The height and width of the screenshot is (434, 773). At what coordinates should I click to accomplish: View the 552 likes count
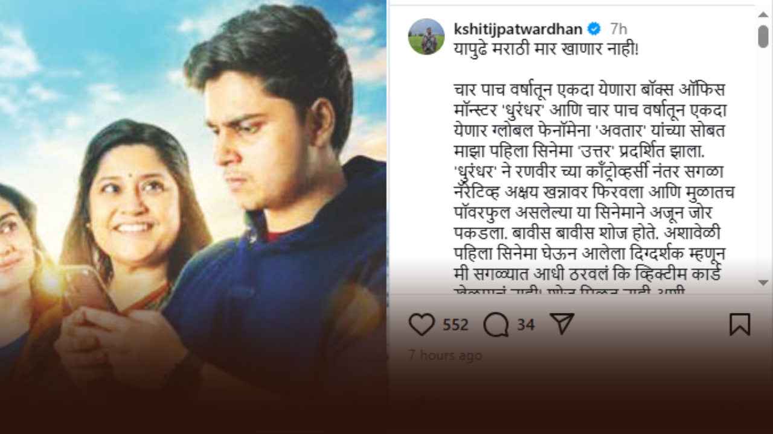455,325
